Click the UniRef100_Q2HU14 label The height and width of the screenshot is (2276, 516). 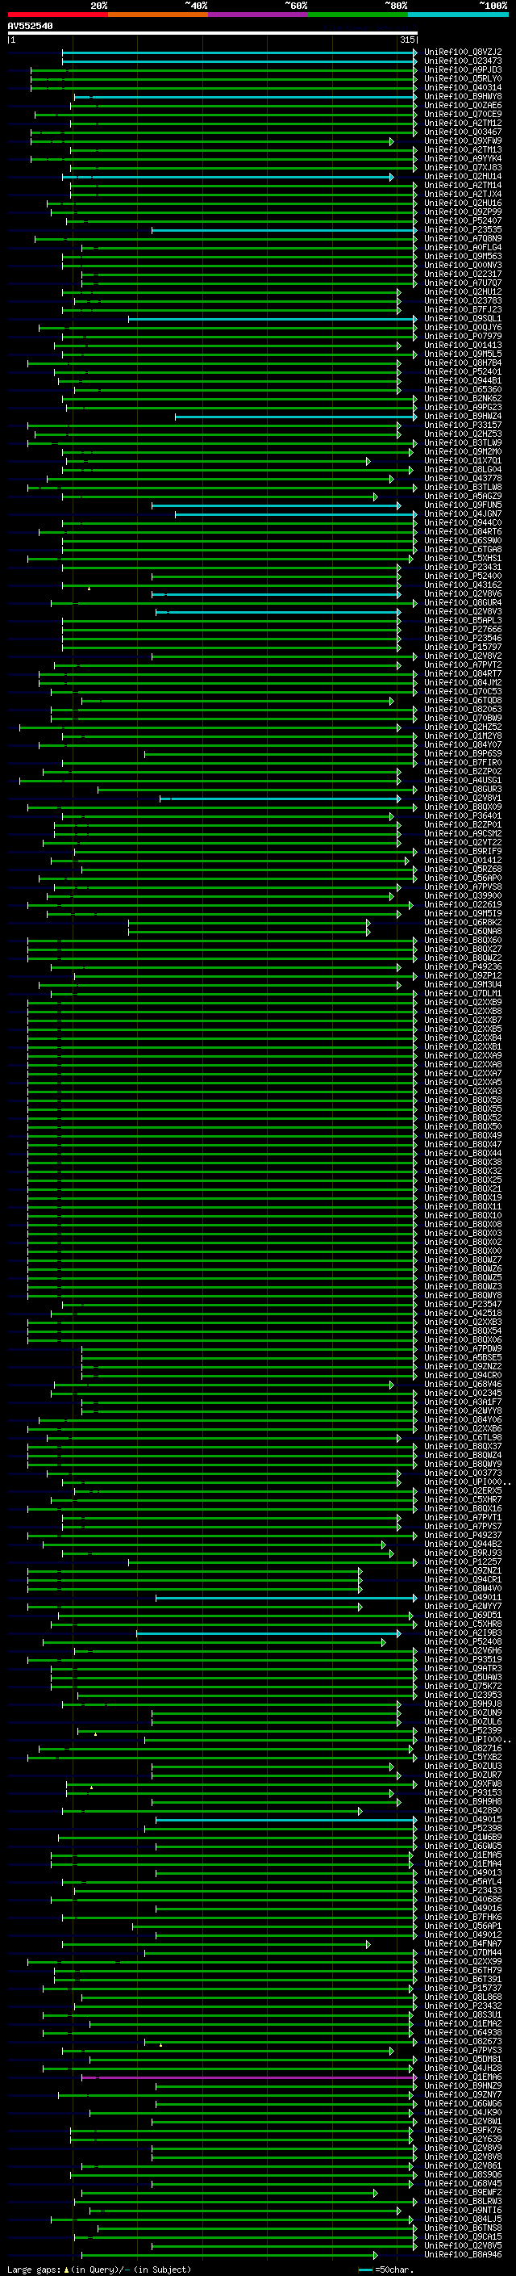(463, 177)
